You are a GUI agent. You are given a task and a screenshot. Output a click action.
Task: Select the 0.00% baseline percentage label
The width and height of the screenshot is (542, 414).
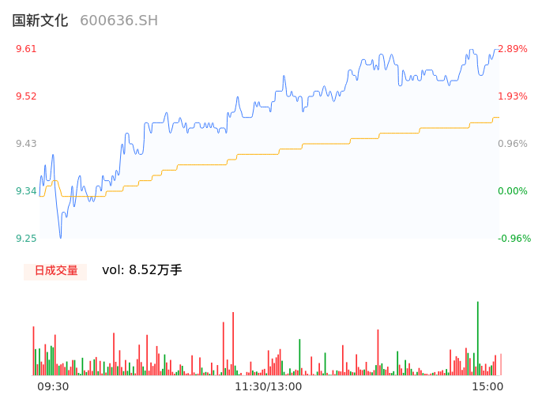[513, 191]
